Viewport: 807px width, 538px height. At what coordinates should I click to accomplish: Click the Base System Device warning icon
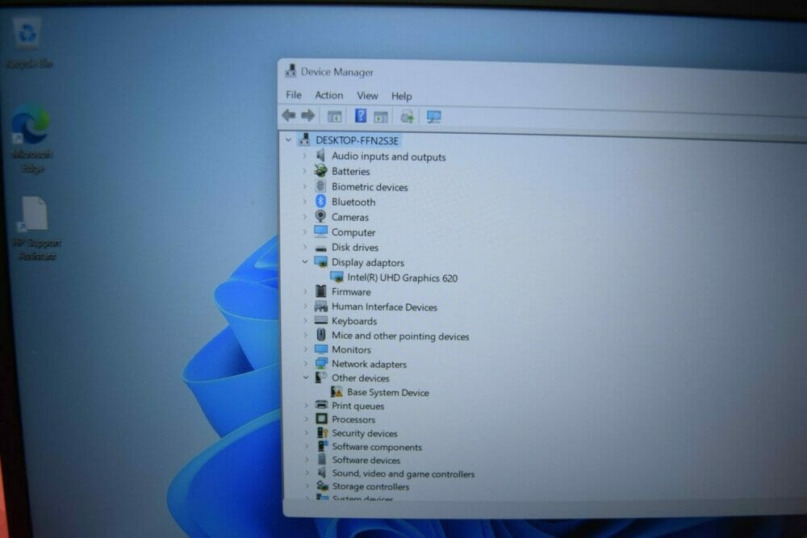pos(337,391)
